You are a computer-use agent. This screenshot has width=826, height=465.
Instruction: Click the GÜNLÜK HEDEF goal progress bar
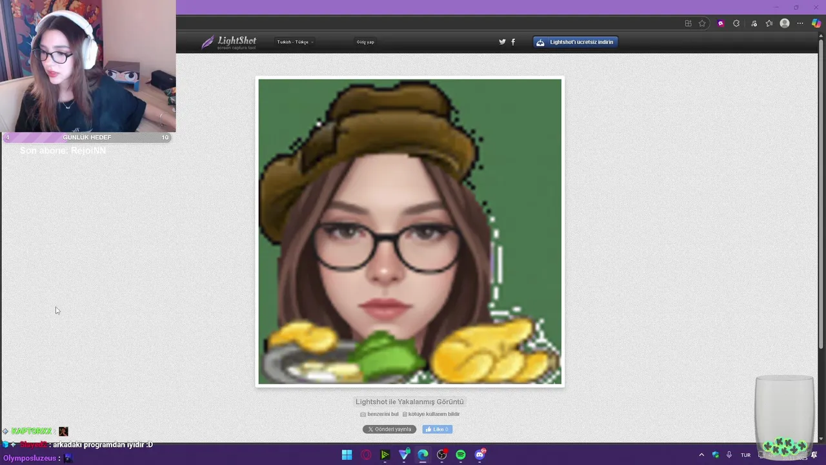tap(87, 138)
